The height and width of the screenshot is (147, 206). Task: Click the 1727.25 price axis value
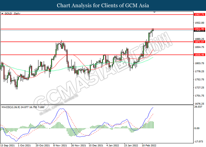(x=200, y=88)
